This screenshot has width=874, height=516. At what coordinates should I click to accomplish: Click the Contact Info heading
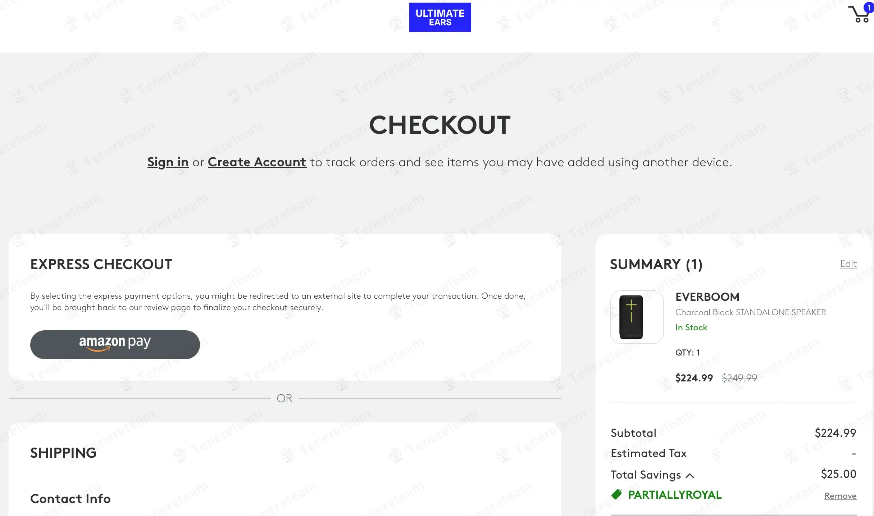[x=70, y=499]
